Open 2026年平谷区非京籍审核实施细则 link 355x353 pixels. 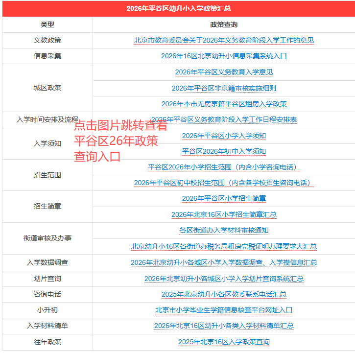tap(224, 89)
